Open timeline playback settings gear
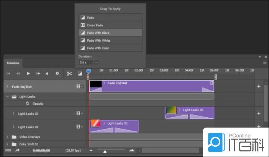The width and height of the screenshot is (269, 157). [x=57, y=73]
